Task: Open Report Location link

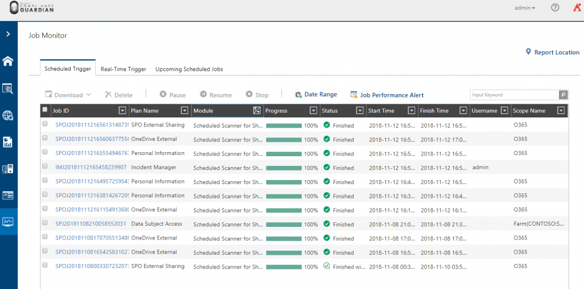Action: pyautogui.click(x=553, y=52)
